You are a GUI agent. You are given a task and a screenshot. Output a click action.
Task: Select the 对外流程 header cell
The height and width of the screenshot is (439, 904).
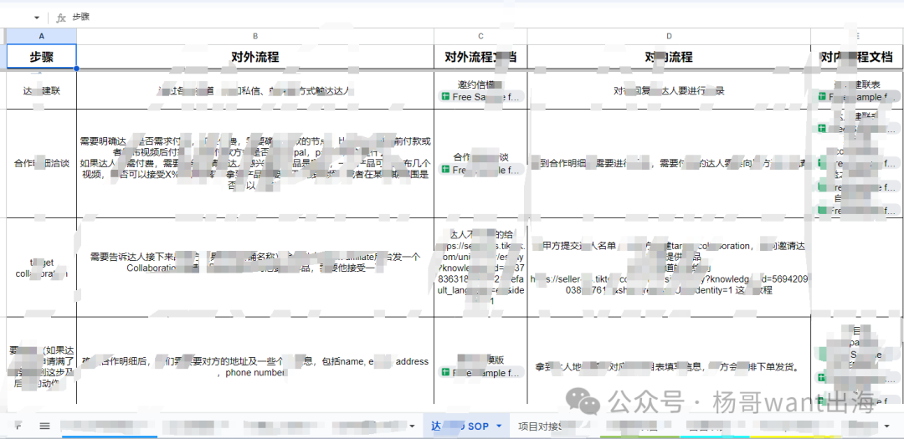pyautogui.click(x=255, y=57)
